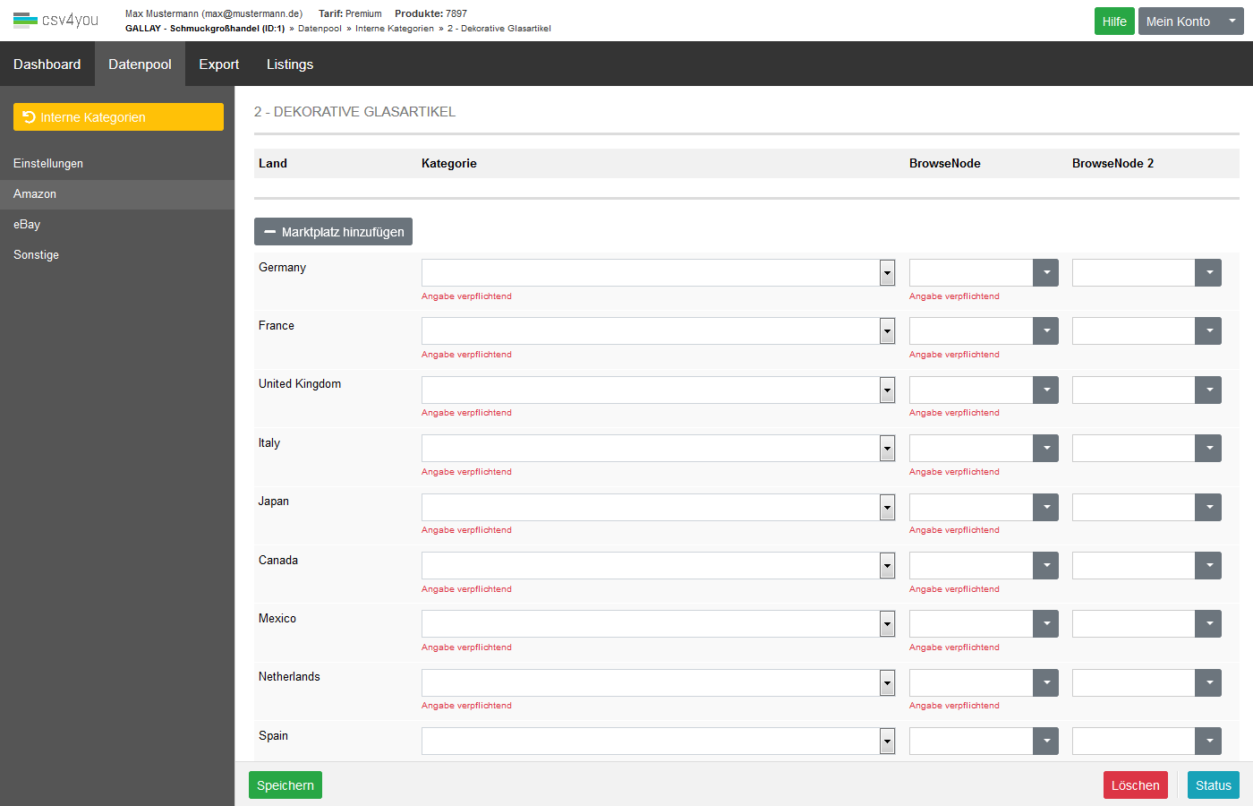Select eBay in the sidebar
Screen dimensions: 1253x806
pos(27,225)
